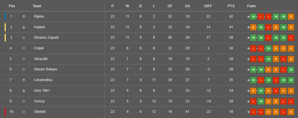The width and height of the screenshot is (298, 118).
Task: Click the DIFF column header
Action: [208, 6]
